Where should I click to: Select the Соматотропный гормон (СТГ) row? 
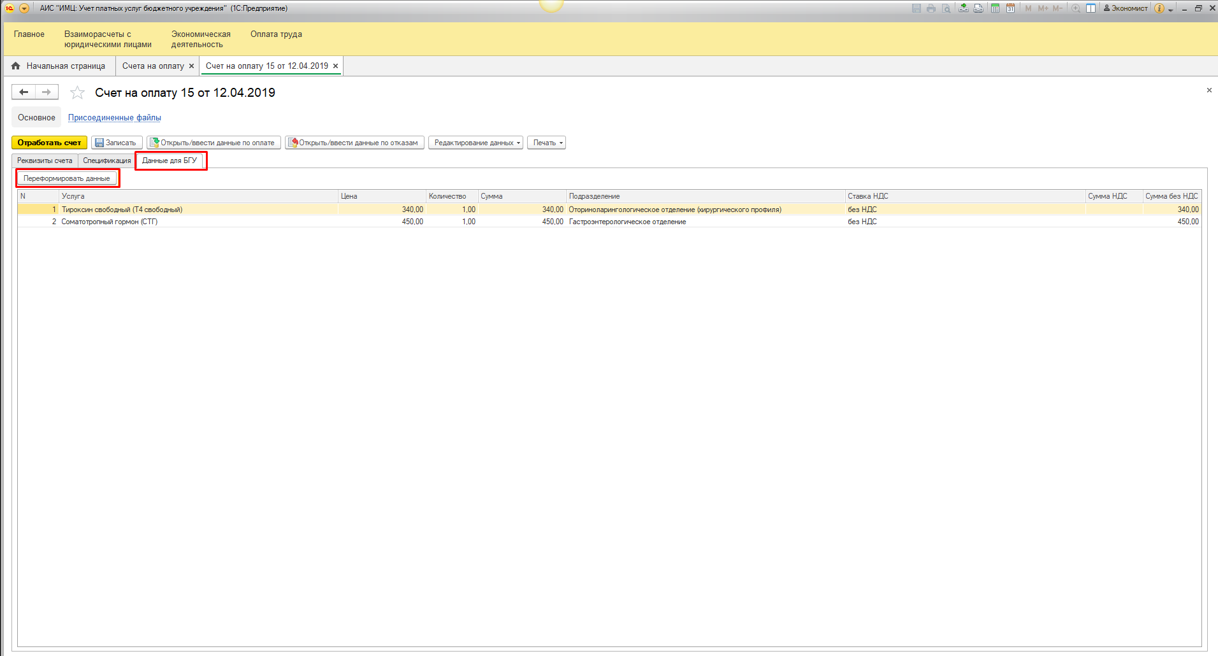coord(110,222)
